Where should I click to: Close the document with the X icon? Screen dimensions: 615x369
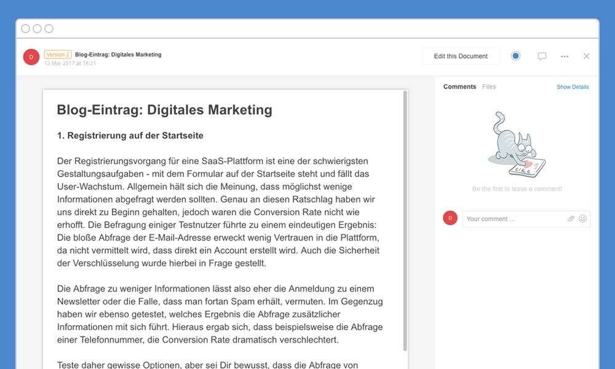[586, 56]
